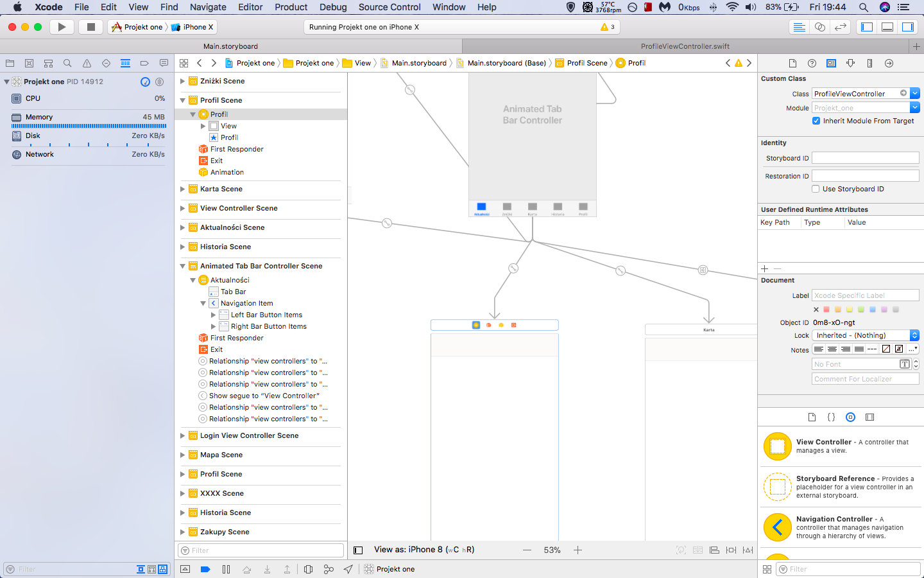Open the Debug menu
This screenshot has height=578, width=924.
(333, 7)
